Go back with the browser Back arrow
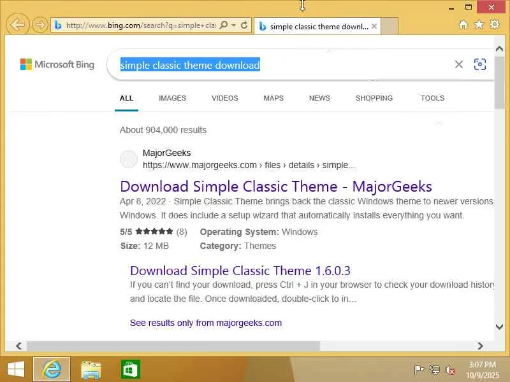 point(18,24)
